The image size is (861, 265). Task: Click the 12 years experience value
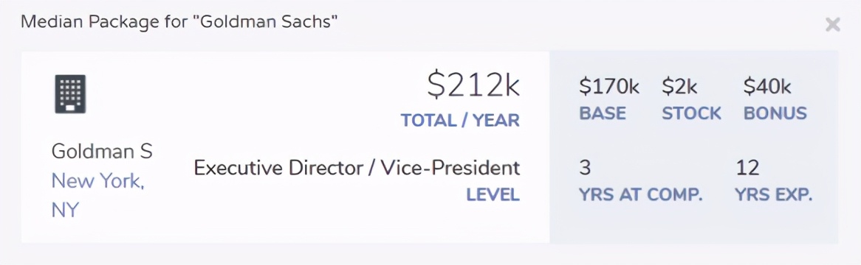747,168
